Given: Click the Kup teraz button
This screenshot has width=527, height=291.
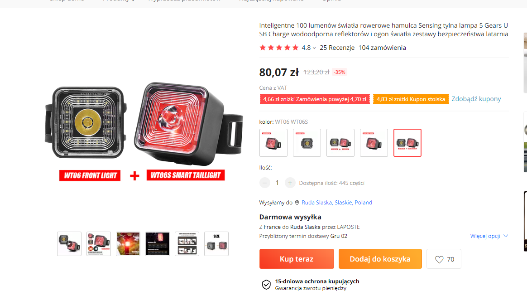Looking at the screenshot, I should click(x=297, y=259).
